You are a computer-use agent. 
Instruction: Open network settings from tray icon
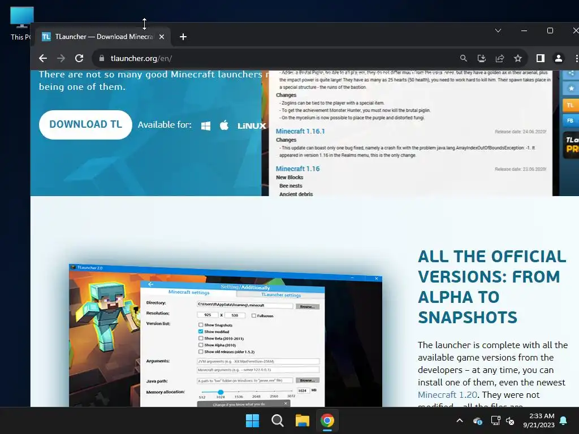coord(495,420)
